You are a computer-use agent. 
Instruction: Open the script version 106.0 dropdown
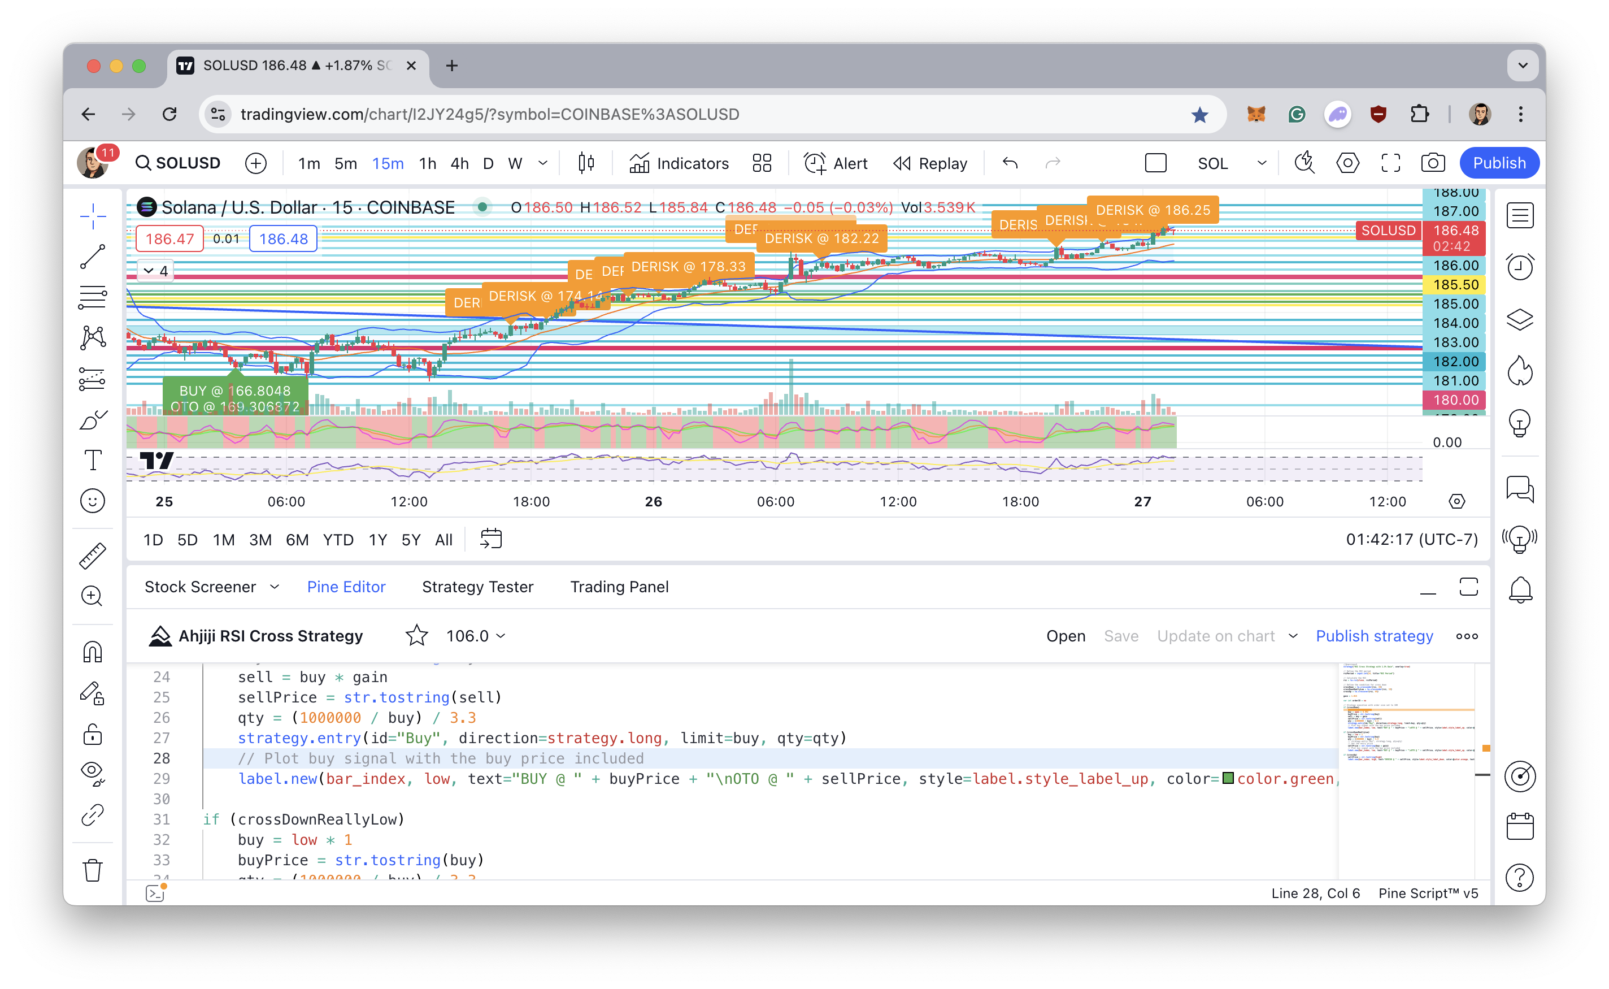(475, 636)
